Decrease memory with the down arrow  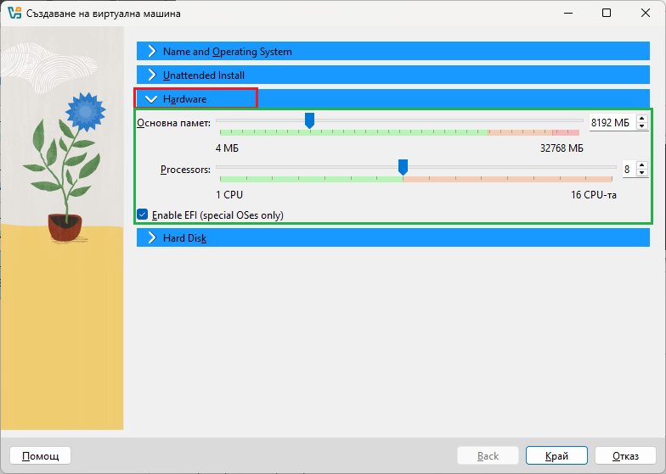[642, 126]
